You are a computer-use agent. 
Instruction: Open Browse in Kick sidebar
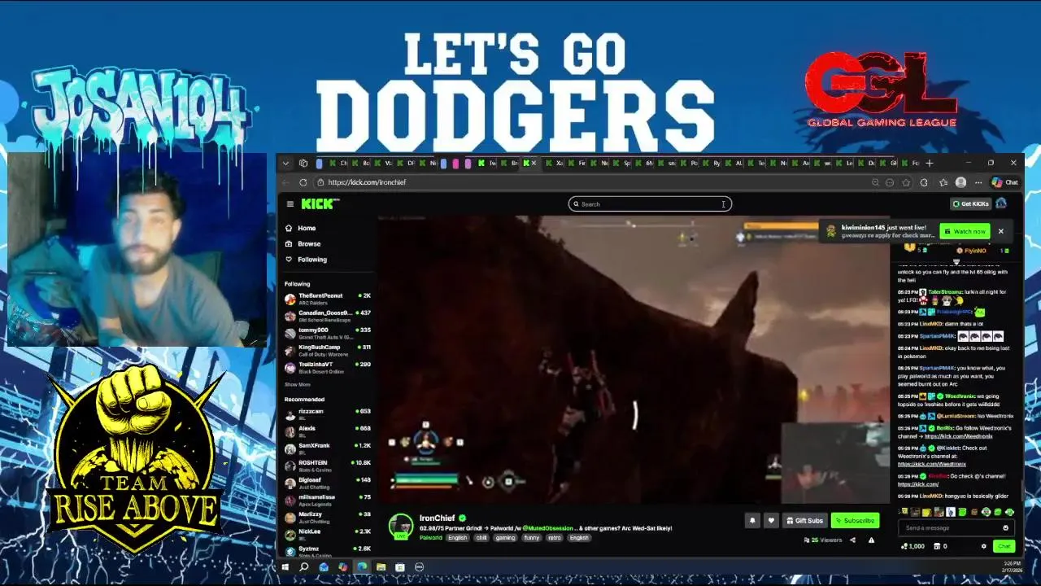pos(303,243)
